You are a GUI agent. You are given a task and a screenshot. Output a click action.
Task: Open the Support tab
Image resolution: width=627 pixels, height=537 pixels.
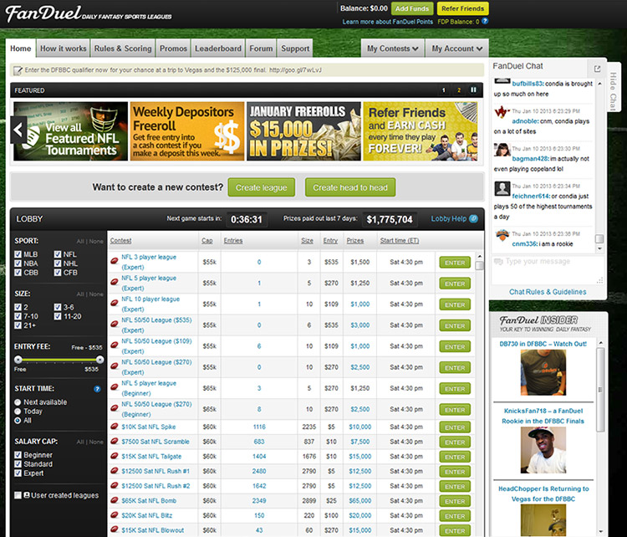295,49
